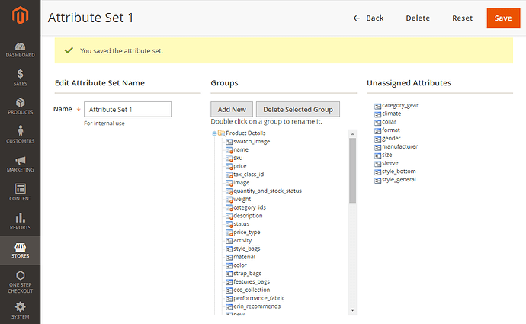This screenshot has width=526, height=324.
Task: Open the Reports sidebar menu
Action: 20,221
